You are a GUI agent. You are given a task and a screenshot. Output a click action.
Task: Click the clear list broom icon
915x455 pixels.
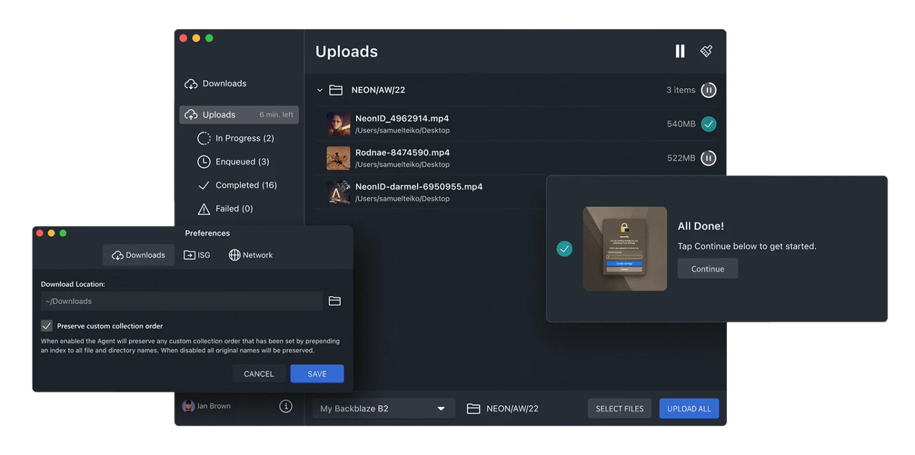click(x=706, y=51)
